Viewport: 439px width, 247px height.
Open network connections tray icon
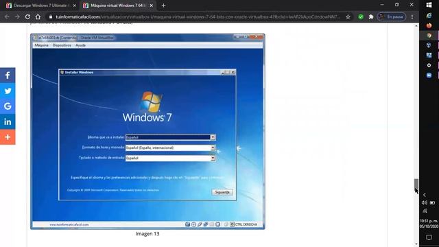[425, 211]
